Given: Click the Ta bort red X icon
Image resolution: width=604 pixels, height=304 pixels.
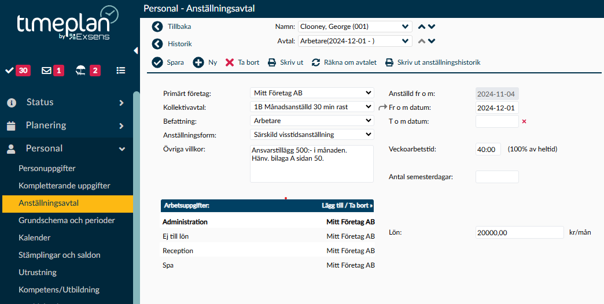Looking at the screenshot, I should pos(230,62).
